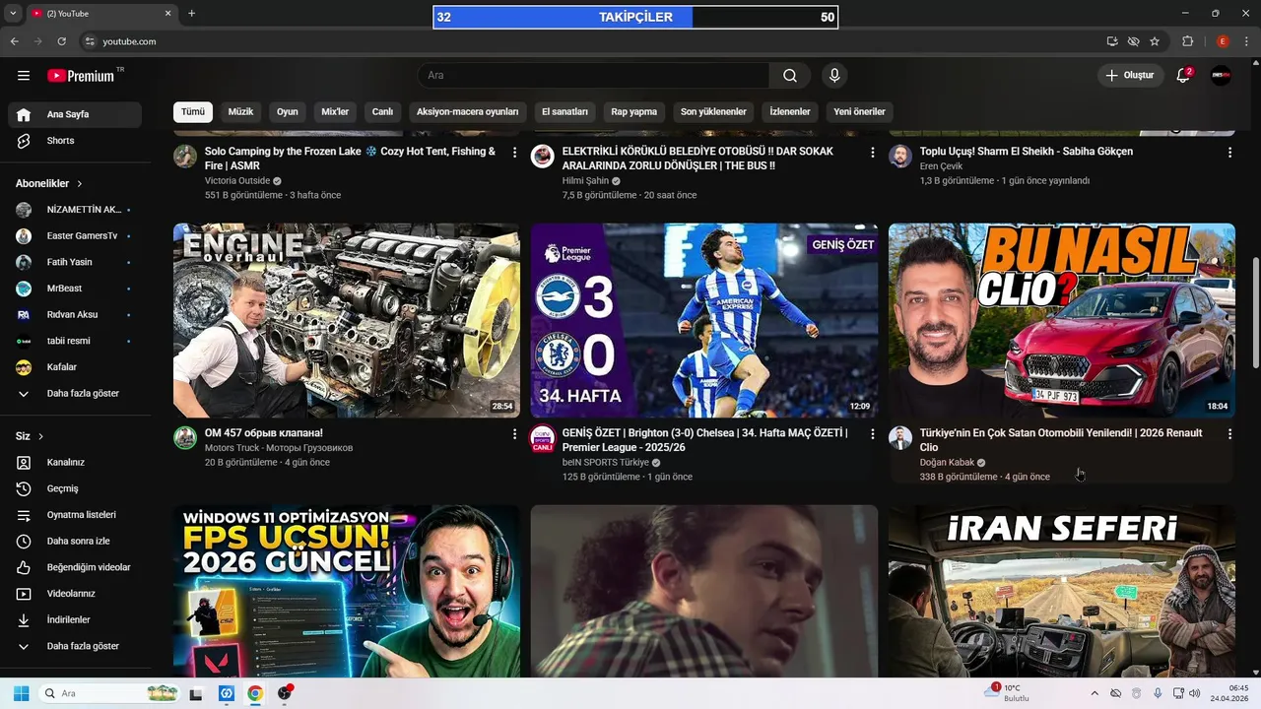Click the Oluştur create button
Image resolution: width=1261 pixels, height=709 pixels.
pyautogui.click(x=1129, y=76)
